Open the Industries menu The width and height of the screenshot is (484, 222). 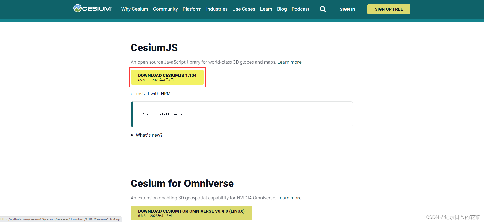(217, 9)
